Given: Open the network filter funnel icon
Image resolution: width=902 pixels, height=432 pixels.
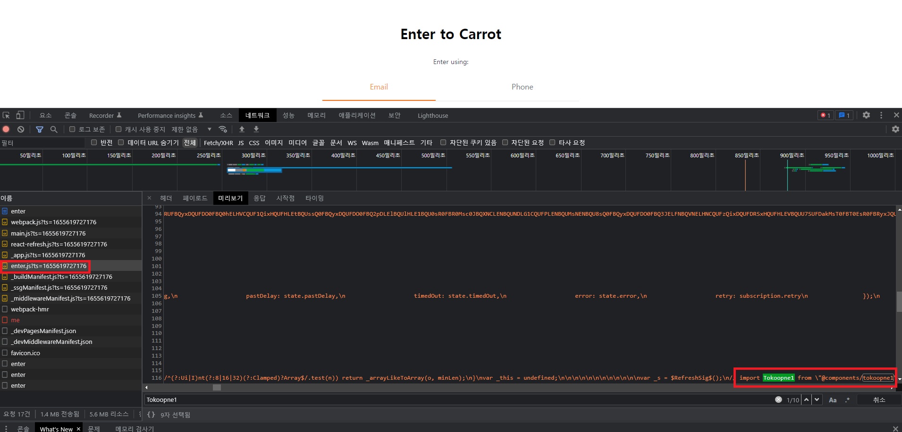Looking at the screenshot, I should (x=40, y=129).
